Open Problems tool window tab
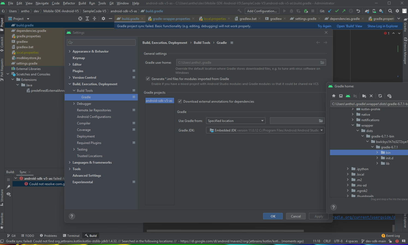 tap(48, 236)
